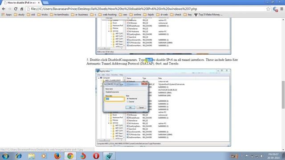
Task: Launch Firefox from the taskbar
Action: [x=57, y=156]
